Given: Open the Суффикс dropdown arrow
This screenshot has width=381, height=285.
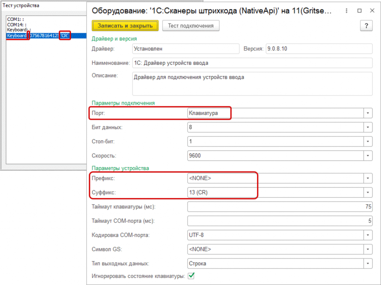Looking at the screenshot, I should [368, 192].
